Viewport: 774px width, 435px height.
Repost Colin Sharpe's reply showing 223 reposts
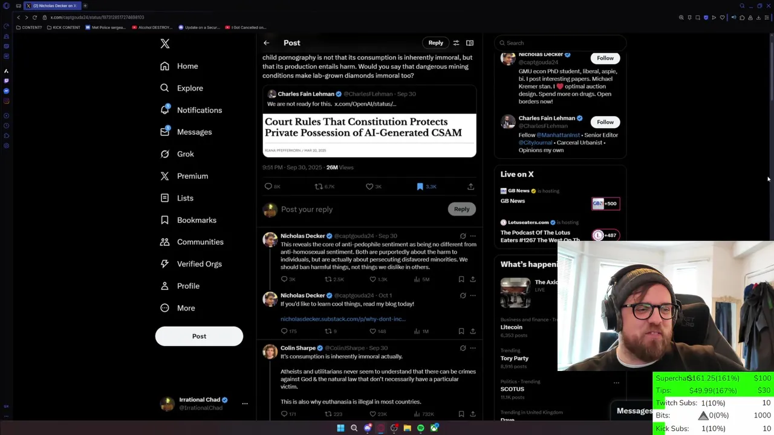click(x=334, y=414)
